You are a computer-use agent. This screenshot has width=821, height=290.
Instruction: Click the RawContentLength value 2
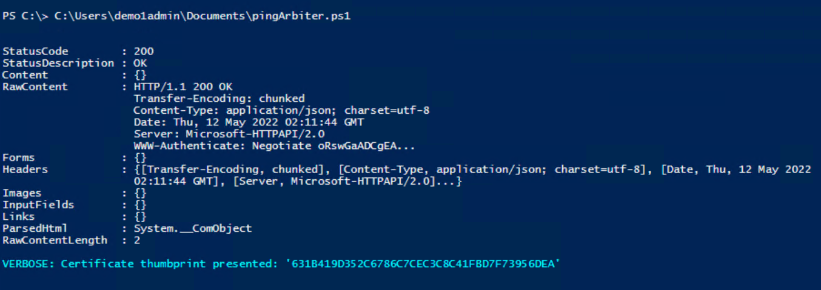[137, 240]
